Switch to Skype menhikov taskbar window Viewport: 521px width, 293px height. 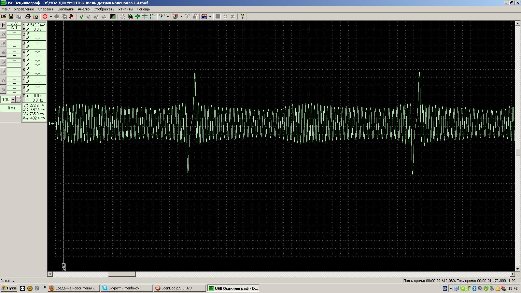coord(126,288)
